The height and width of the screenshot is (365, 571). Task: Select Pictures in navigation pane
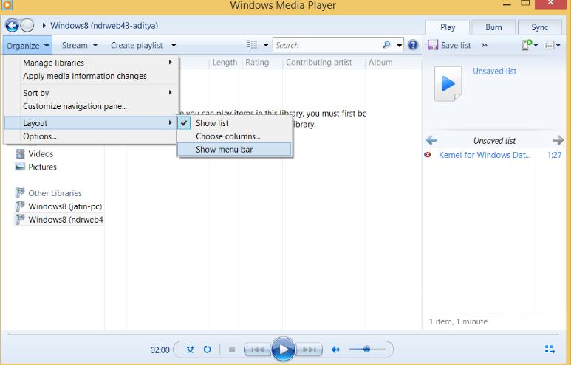(43, 167)
